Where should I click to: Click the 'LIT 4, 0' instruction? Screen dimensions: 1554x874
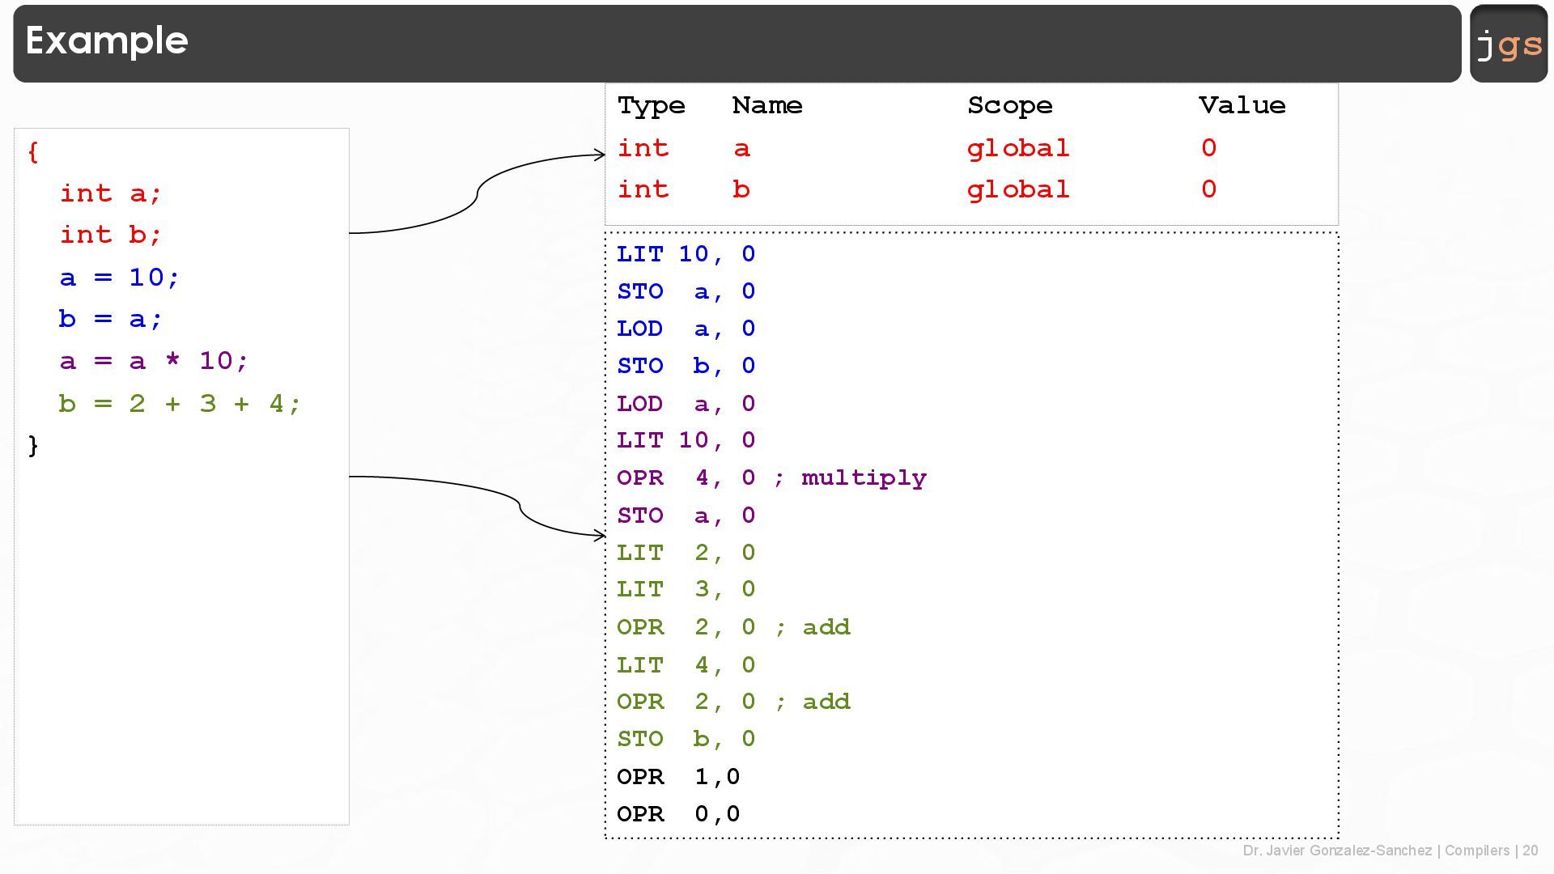686,665
